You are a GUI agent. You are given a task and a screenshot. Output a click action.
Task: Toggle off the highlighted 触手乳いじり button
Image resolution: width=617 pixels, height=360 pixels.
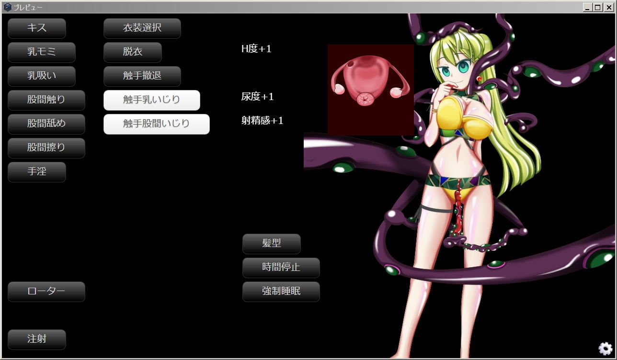[x=152, y=100]
